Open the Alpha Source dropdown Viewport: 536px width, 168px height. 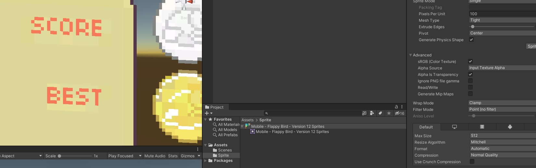(x=502, y=68)
